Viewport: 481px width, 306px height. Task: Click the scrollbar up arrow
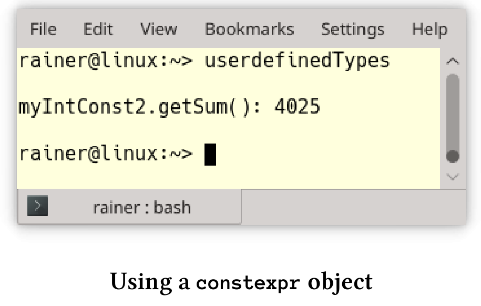[453, 61]
